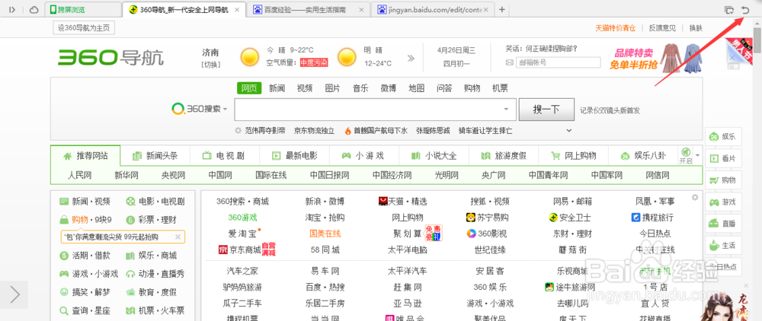Expand the hot search list chevron
The height and width of the screenshot is (321, 762).
point(569,130)
